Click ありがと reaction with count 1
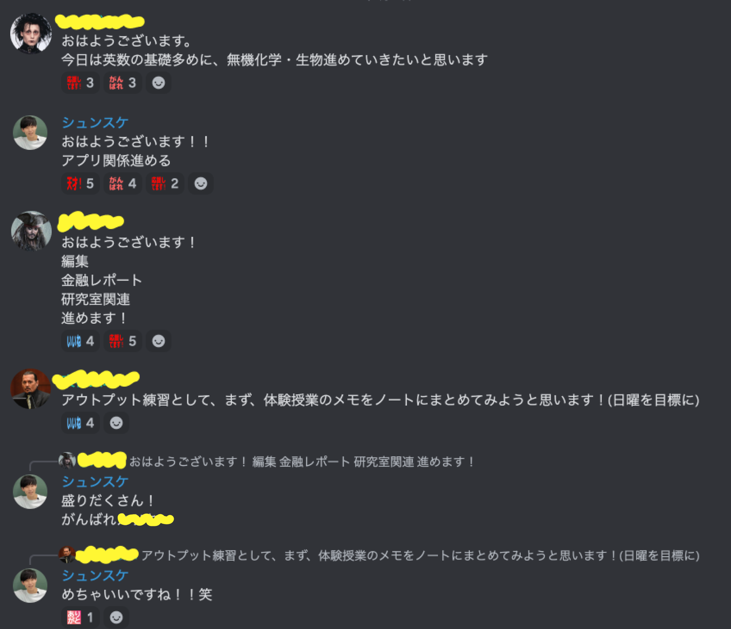 [x=80, y=617]
